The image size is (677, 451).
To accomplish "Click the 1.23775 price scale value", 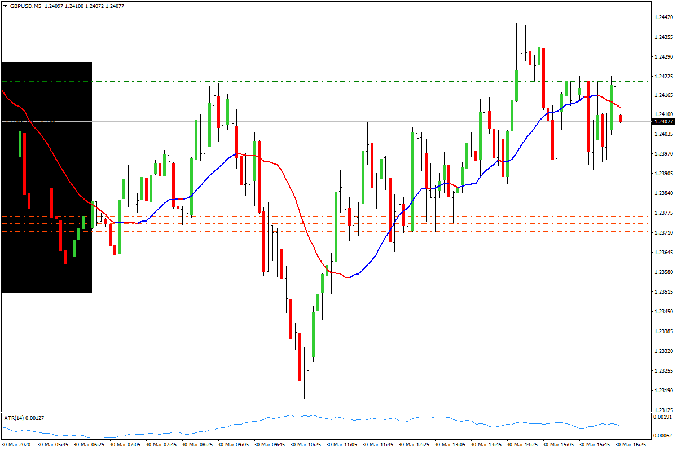I will tap(665, 213).
